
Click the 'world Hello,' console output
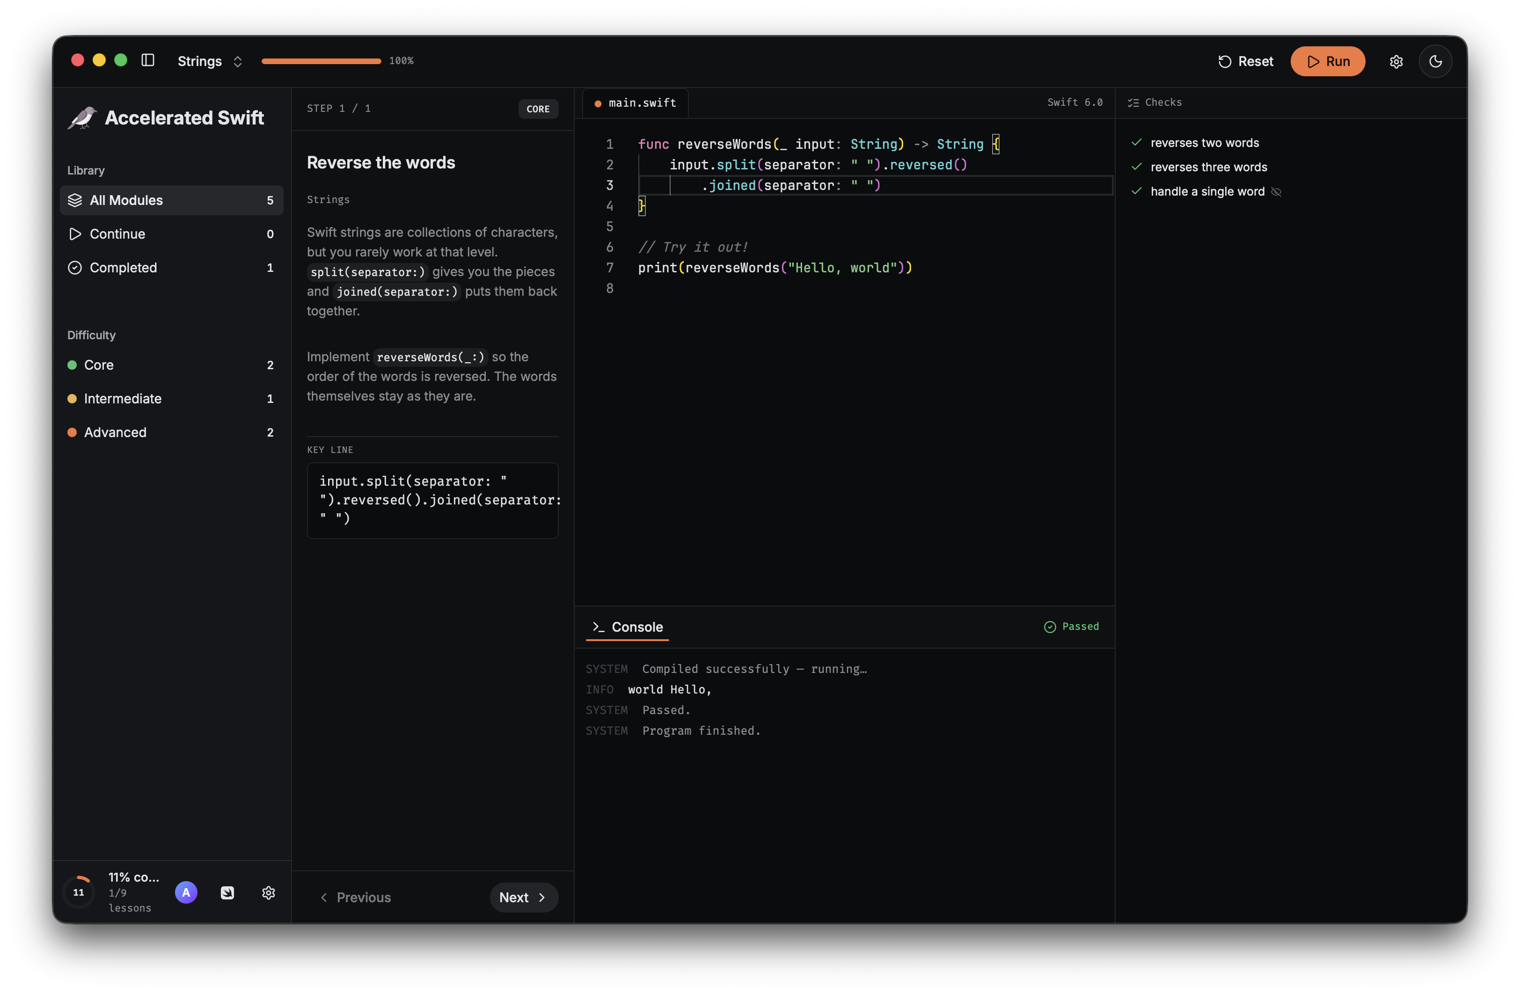(x=669, y=690)
